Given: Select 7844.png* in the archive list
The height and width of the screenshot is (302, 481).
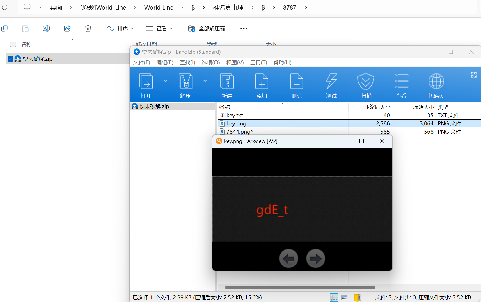Looking at the screenshot, I should coord(349,132).
